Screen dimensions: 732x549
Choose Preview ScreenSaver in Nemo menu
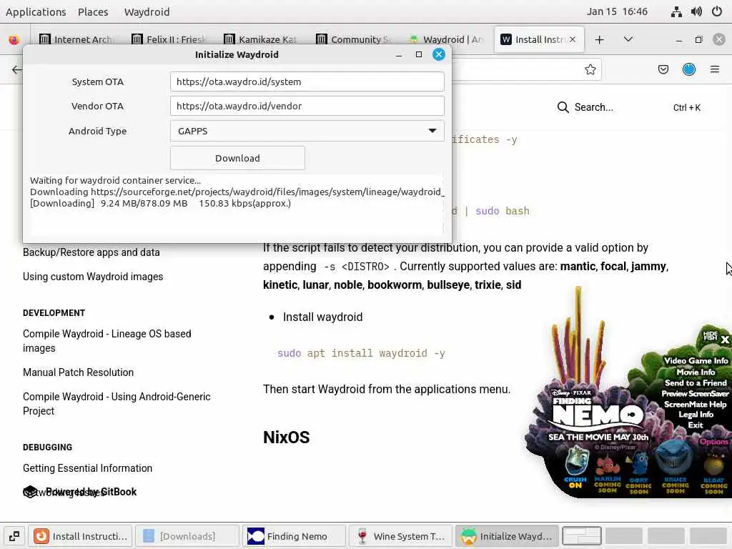(x=695, y=394)
